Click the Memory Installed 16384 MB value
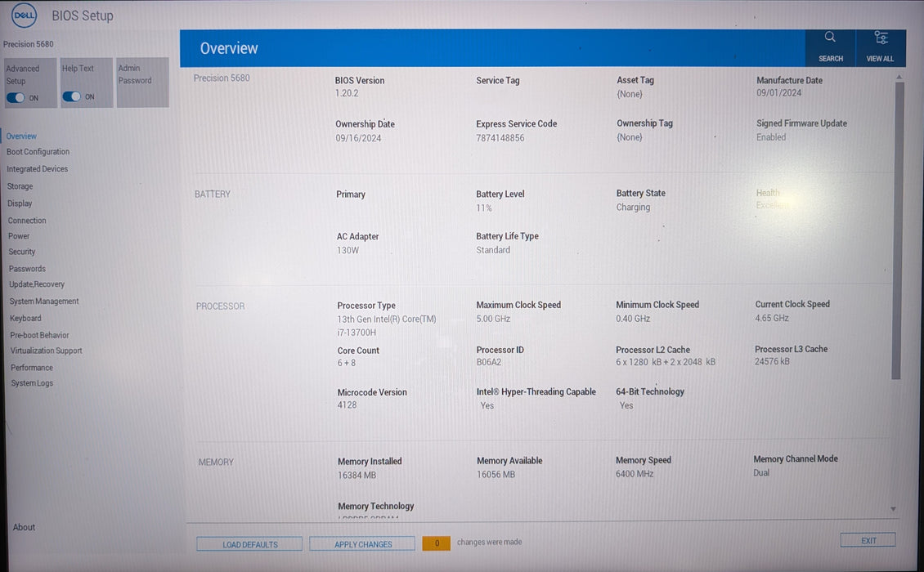Screen dimensions: 924x572 (x=357, y=476)
